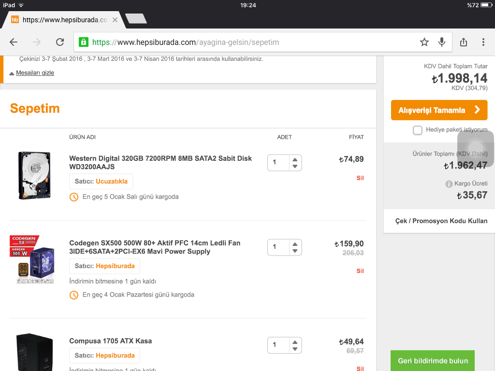The image size is (495, 371).
Task: Tap the Kargo Ücreti info icon
Action: click(x=449, y=184)
